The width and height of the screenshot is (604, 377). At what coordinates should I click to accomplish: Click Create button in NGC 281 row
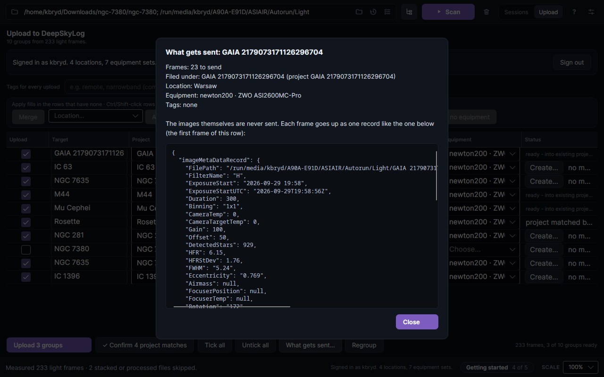[x=544, y=236]
